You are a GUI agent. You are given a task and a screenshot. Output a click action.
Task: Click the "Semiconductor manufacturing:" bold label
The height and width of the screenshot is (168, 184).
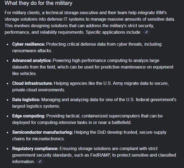click(x=43, y=132)
